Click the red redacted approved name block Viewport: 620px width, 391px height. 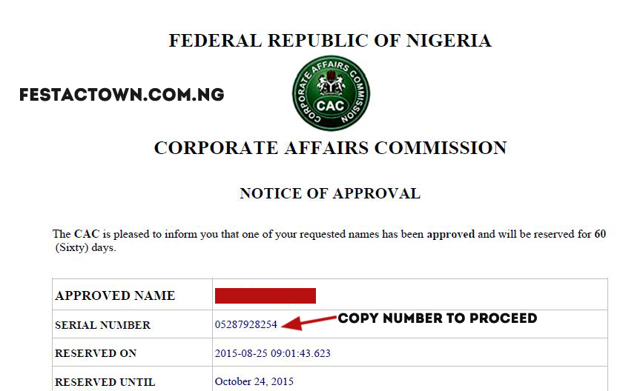pos(266,295)
